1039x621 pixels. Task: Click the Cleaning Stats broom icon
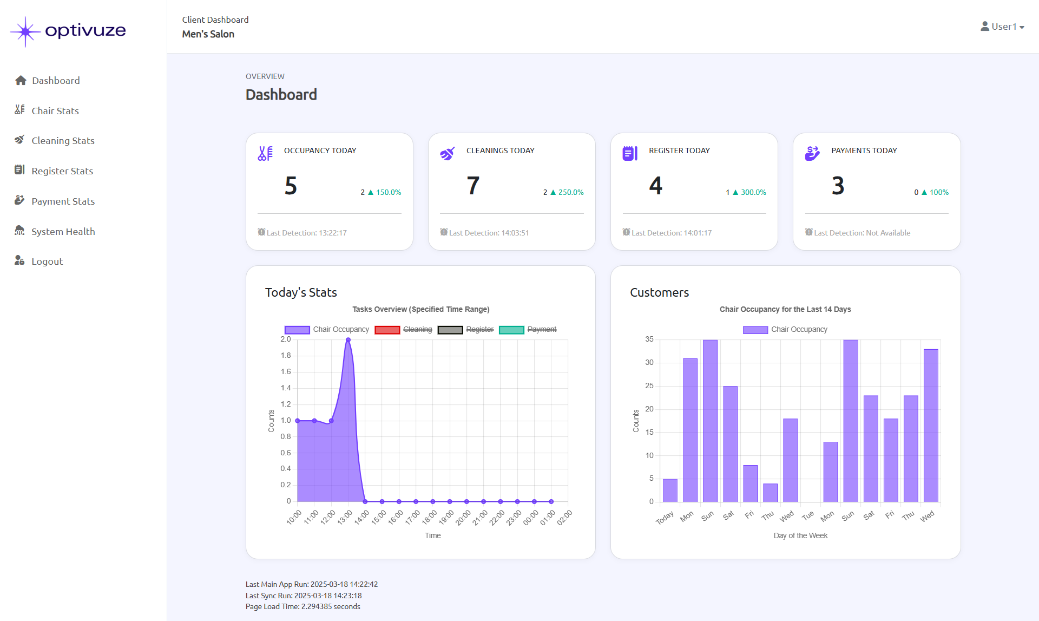tap(19, 140)
